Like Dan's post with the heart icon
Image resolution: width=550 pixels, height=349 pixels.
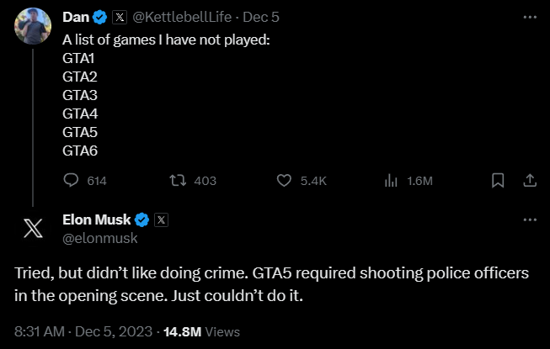[284, 180]
